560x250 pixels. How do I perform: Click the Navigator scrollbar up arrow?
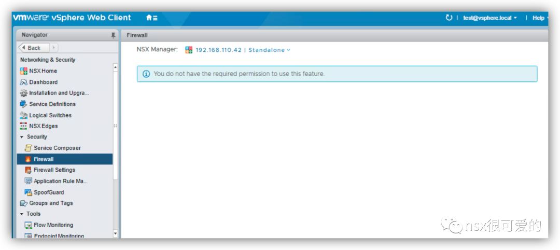115,67
